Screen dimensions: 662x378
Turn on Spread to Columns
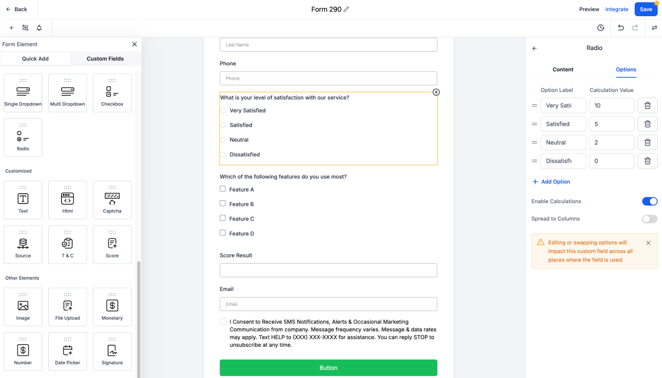click(649, 219)
